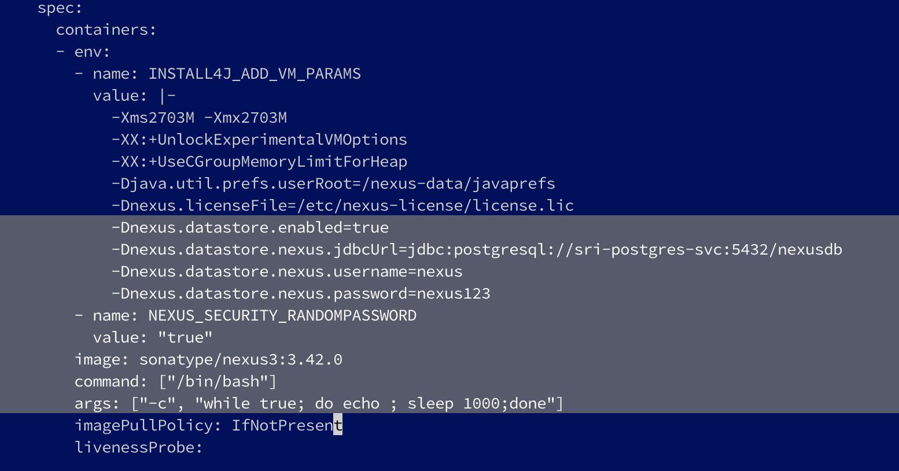This screenshot has width=899, height=471.
Task: Click on INSTALL4J_ADD_VM_PARAMS variable name
Action: click(x=254, y=73)
